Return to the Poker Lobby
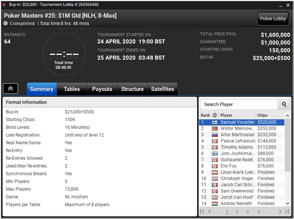The height and width of the screenshot is (219, 294). click(x=273, y=18)
